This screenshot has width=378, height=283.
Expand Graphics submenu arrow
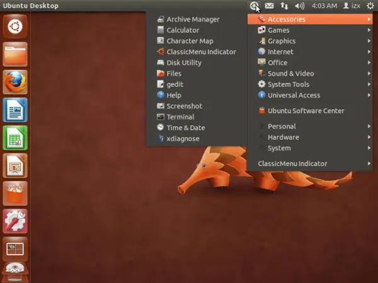tap(369, 41)
